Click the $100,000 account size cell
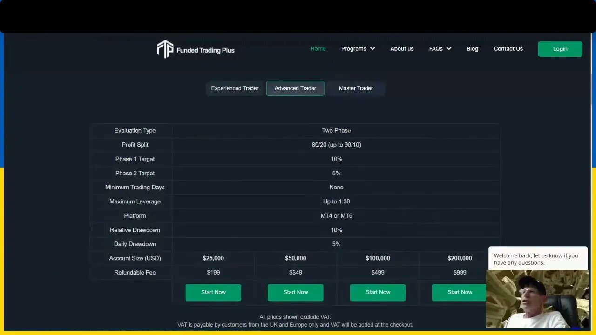 [378, 258]
